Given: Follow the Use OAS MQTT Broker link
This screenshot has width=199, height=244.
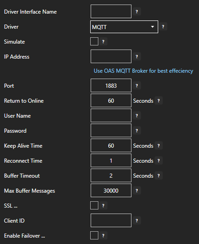Looking at the screenshot, I should point(143,71).
